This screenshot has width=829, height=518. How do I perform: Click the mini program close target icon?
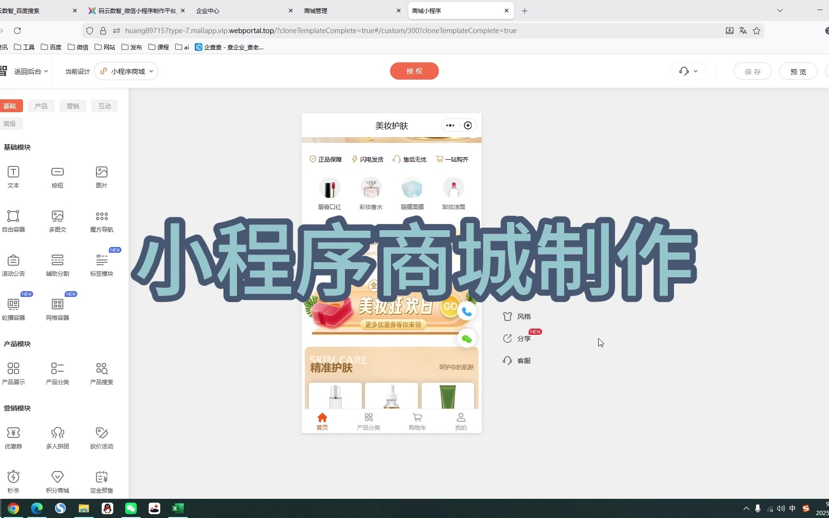[x=468, y=126]
